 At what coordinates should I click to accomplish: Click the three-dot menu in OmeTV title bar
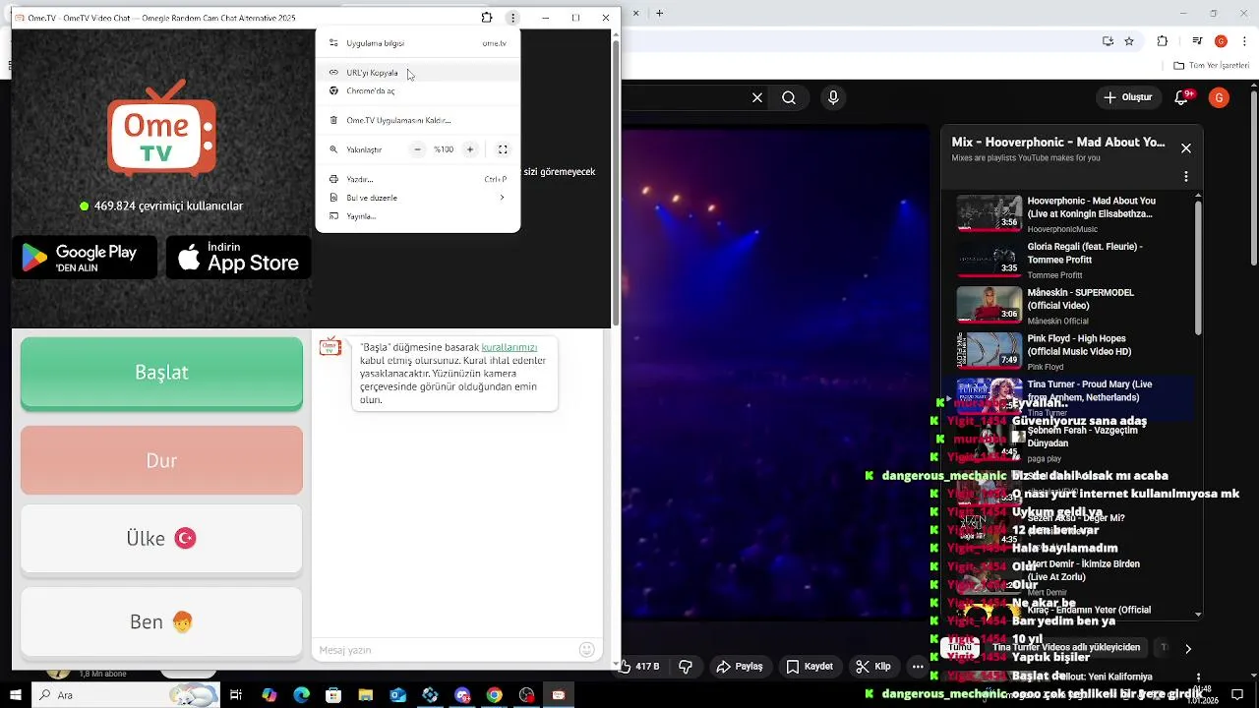pyautogui.click(x=512, y=18)
